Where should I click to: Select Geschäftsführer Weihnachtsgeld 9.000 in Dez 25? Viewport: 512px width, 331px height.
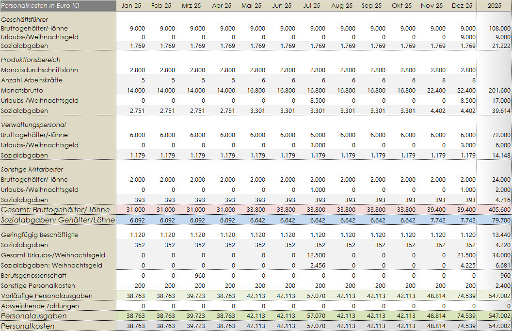tap(468, 37)
